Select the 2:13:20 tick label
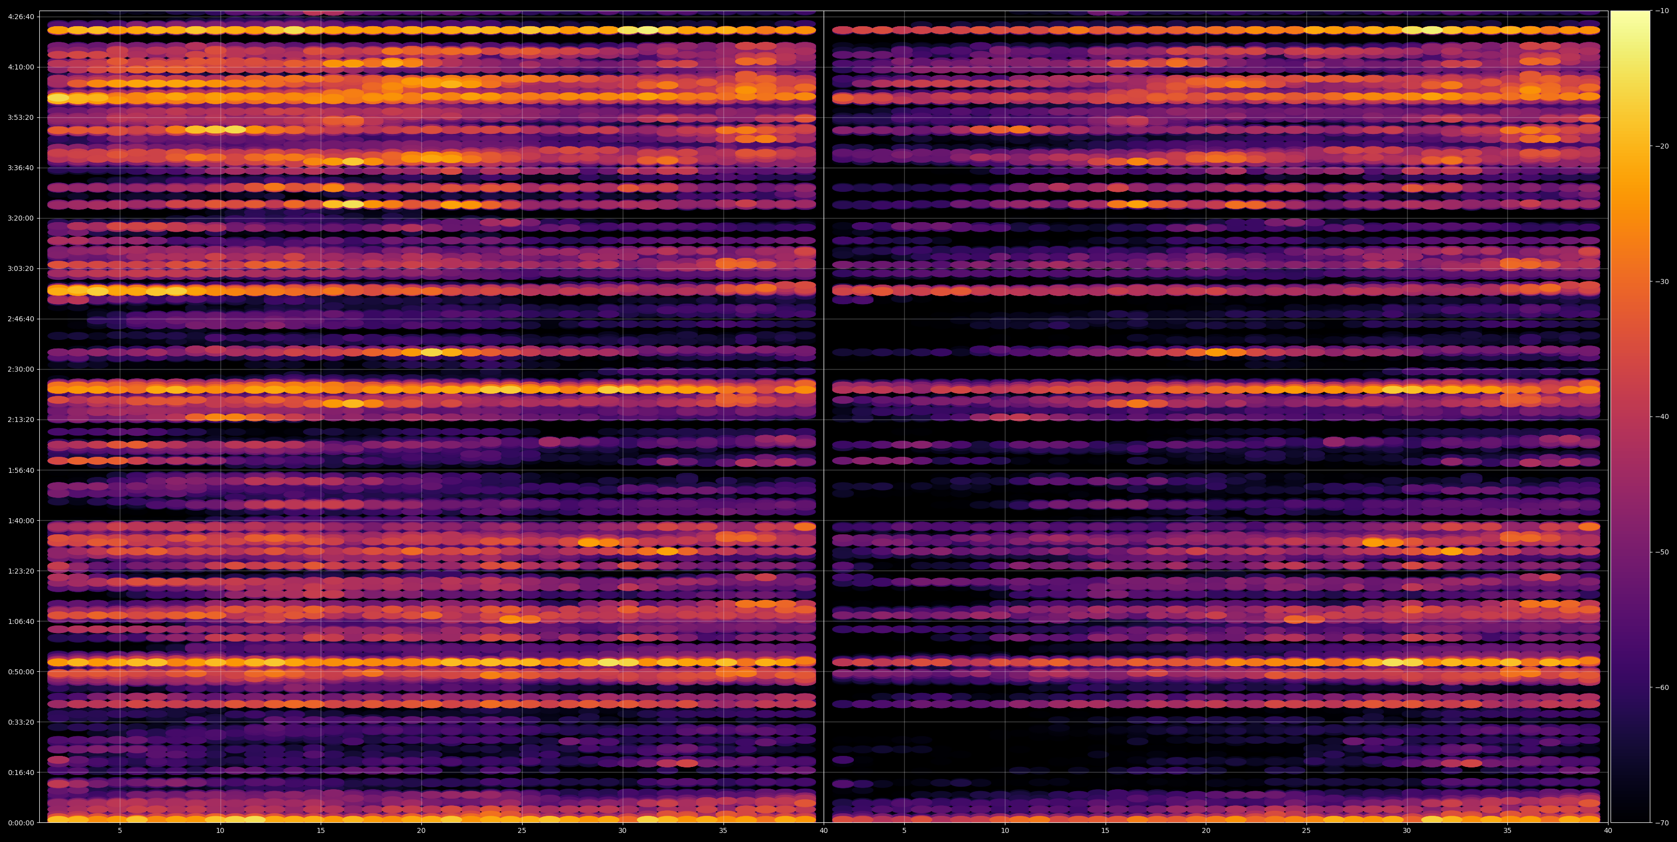Viewport: 1677px width, 842px height. pos(21,419)
